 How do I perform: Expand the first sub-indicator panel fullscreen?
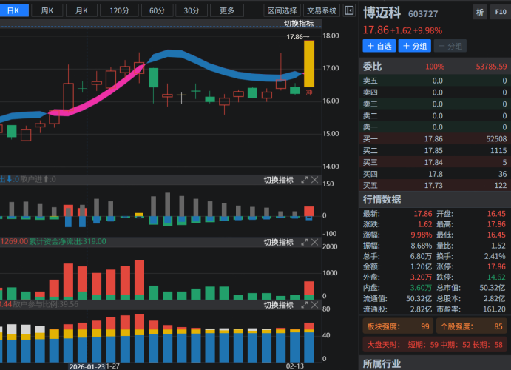[x=304, y=180]
